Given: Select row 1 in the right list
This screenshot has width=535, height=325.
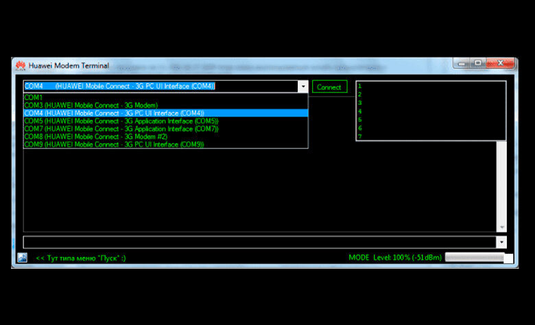Looking at the screenshot, I should click(431, 86).
